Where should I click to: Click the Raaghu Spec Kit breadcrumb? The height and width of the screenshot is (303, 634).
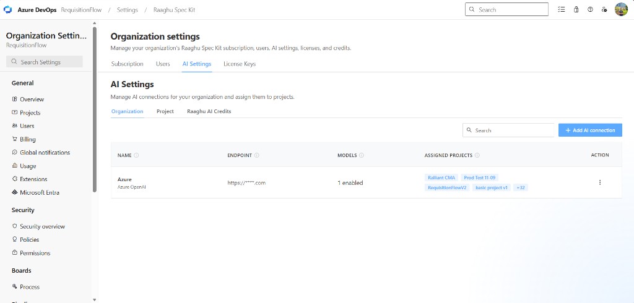[x=174, y=10]
